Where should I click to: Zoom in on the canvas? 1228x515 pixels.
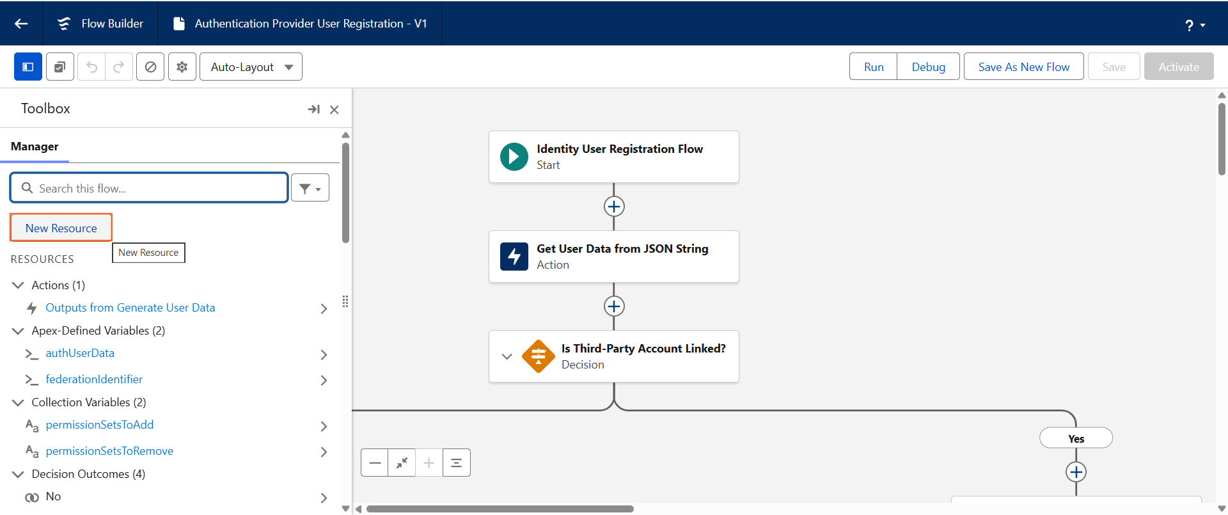tap(429, 463)
